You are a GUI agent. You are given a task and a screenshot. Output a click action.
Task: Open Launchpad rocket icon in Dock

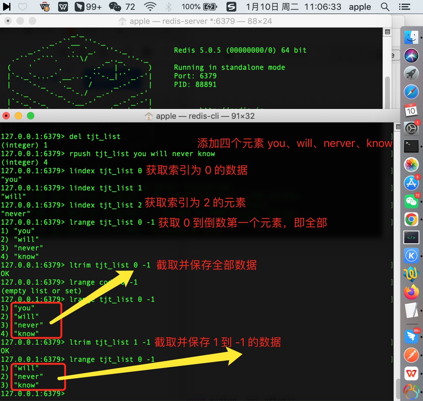point(411,73)
